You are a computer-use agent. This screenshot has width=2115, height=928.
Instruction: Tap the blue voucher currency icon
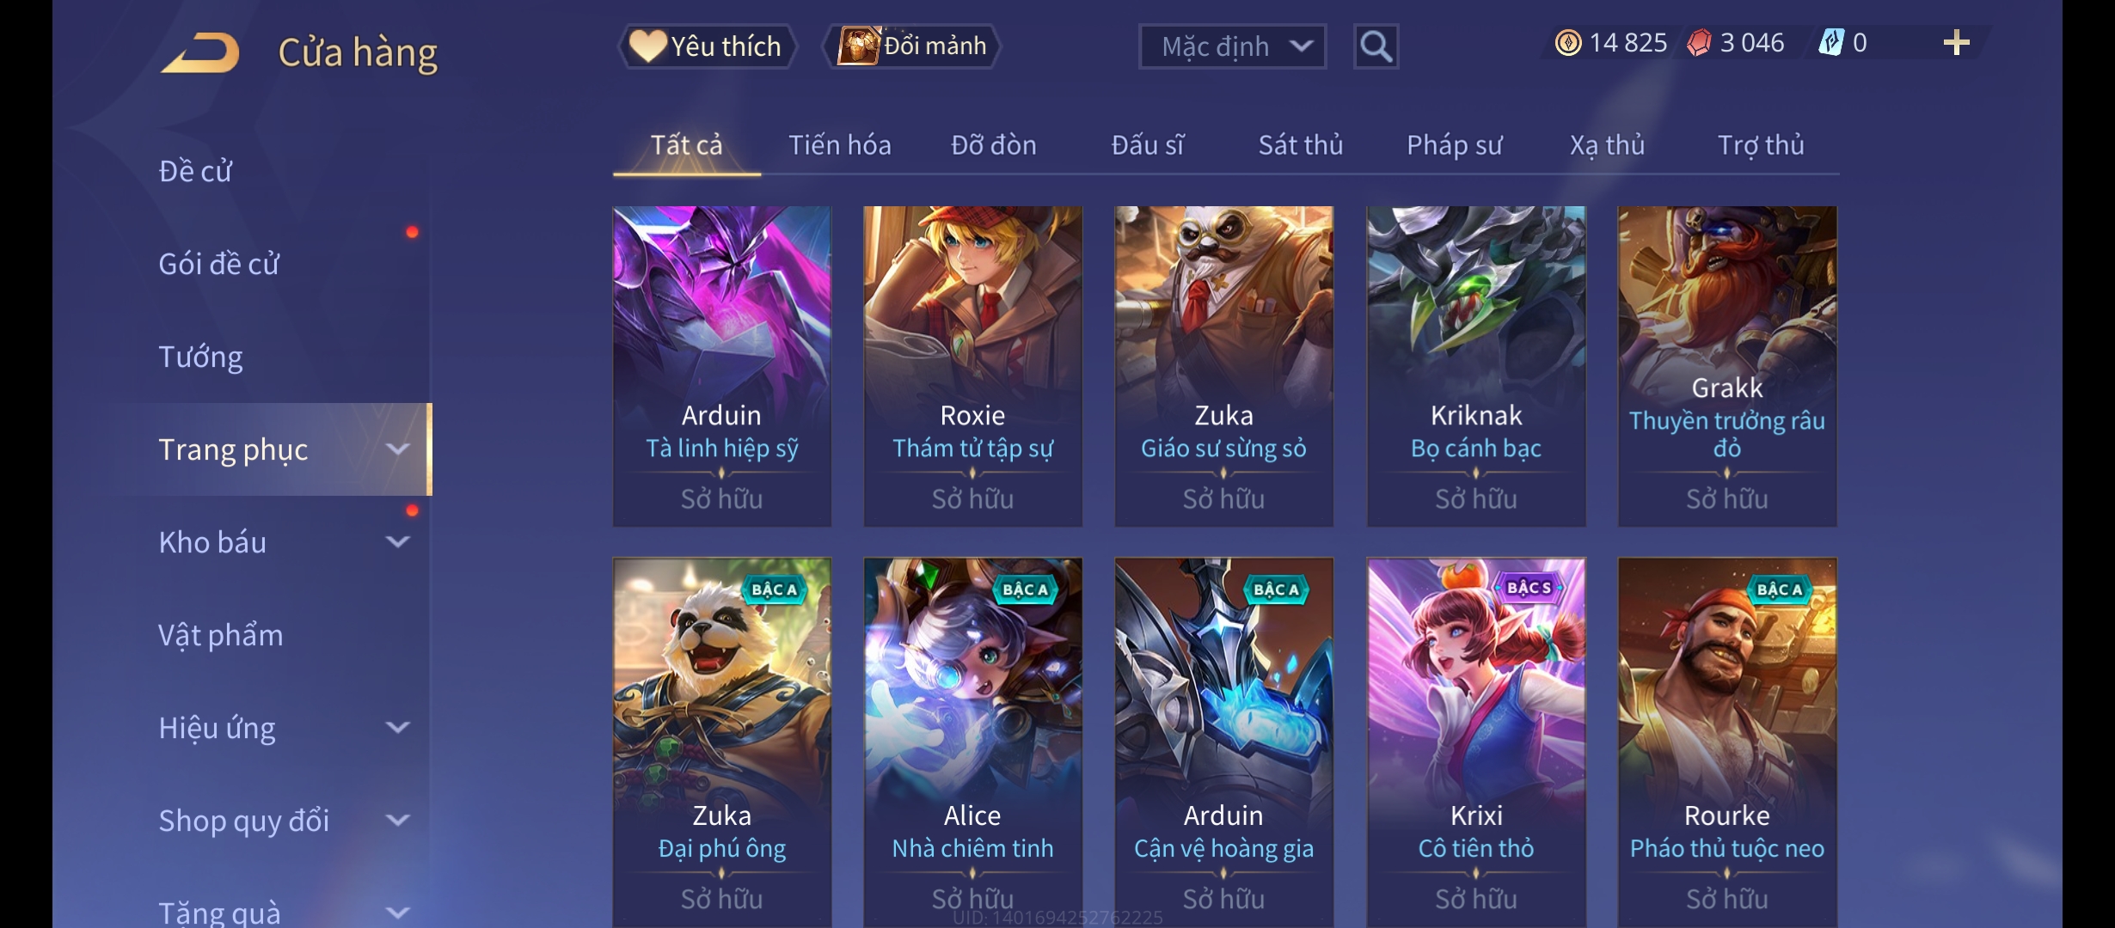pos(1831,43)
